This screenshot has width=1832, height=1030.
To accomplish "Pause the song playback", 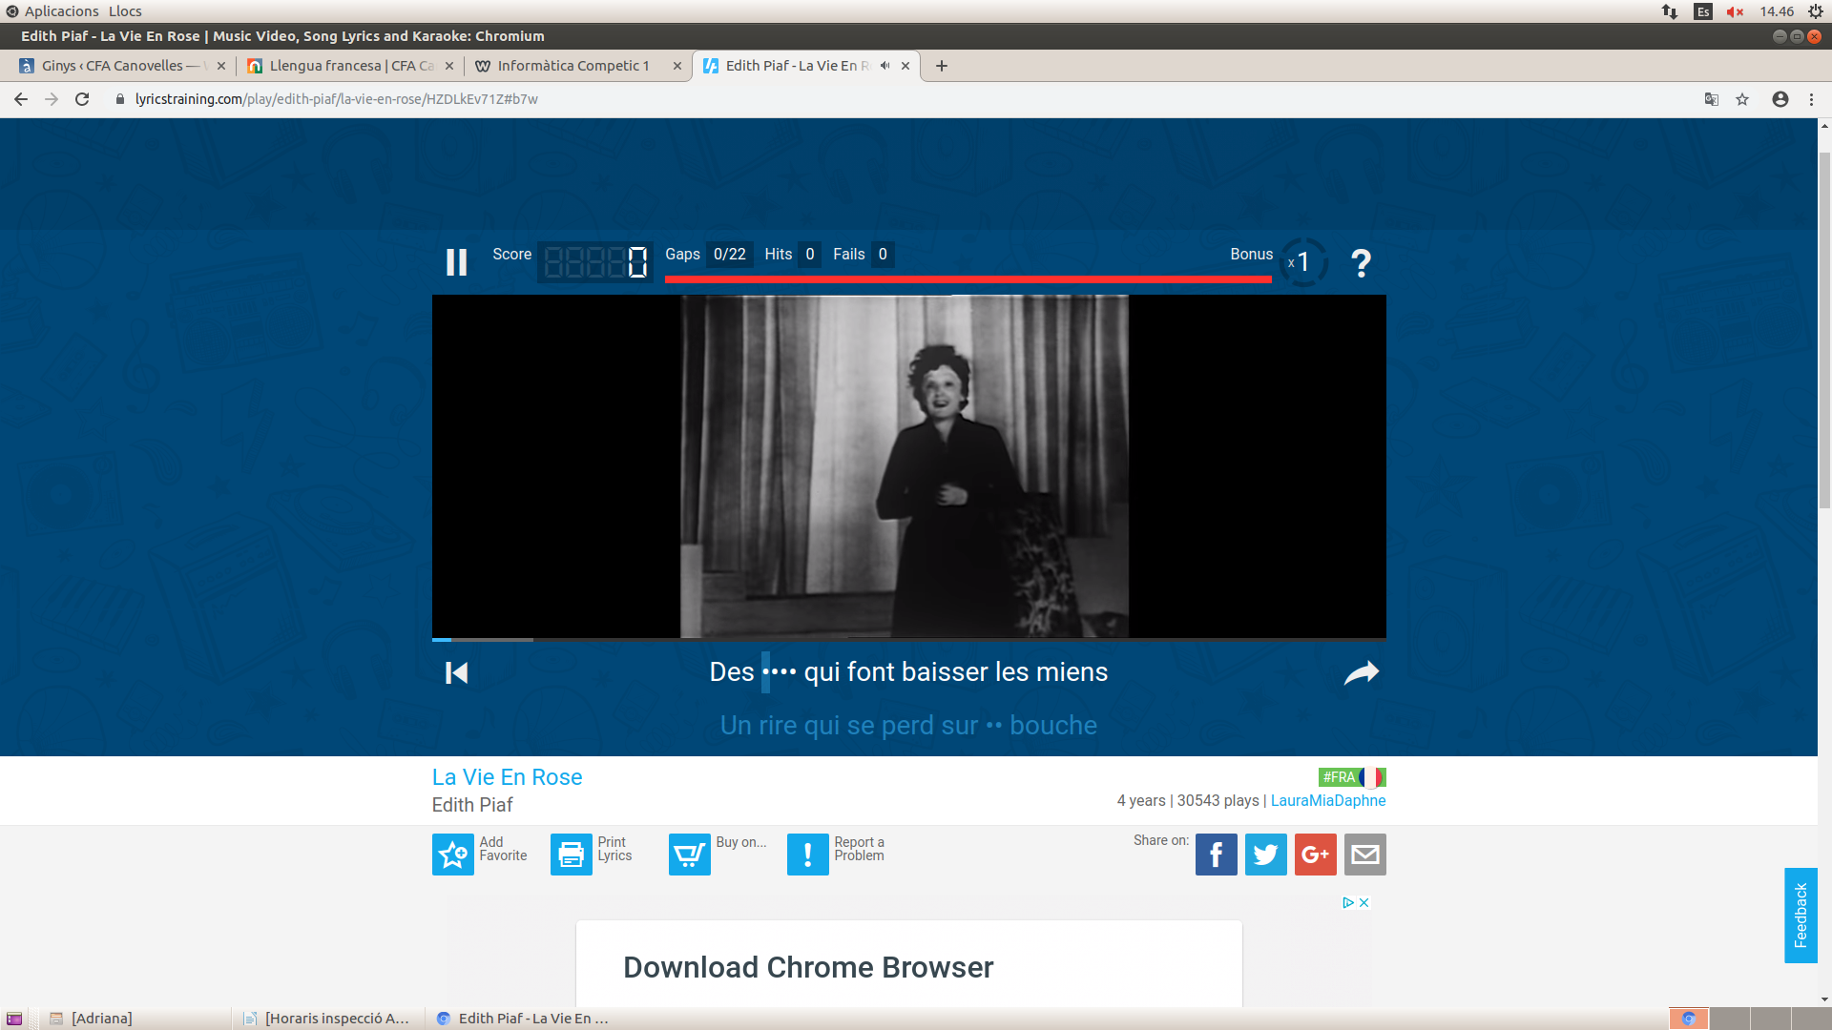I will (x=456, y=262).
